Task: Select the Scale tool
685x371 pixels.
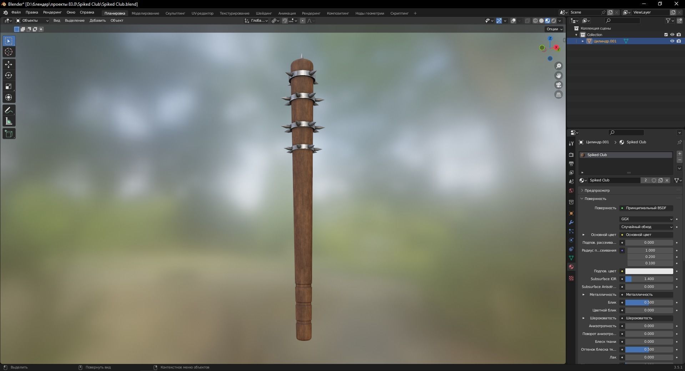Action: pos(9,87)
